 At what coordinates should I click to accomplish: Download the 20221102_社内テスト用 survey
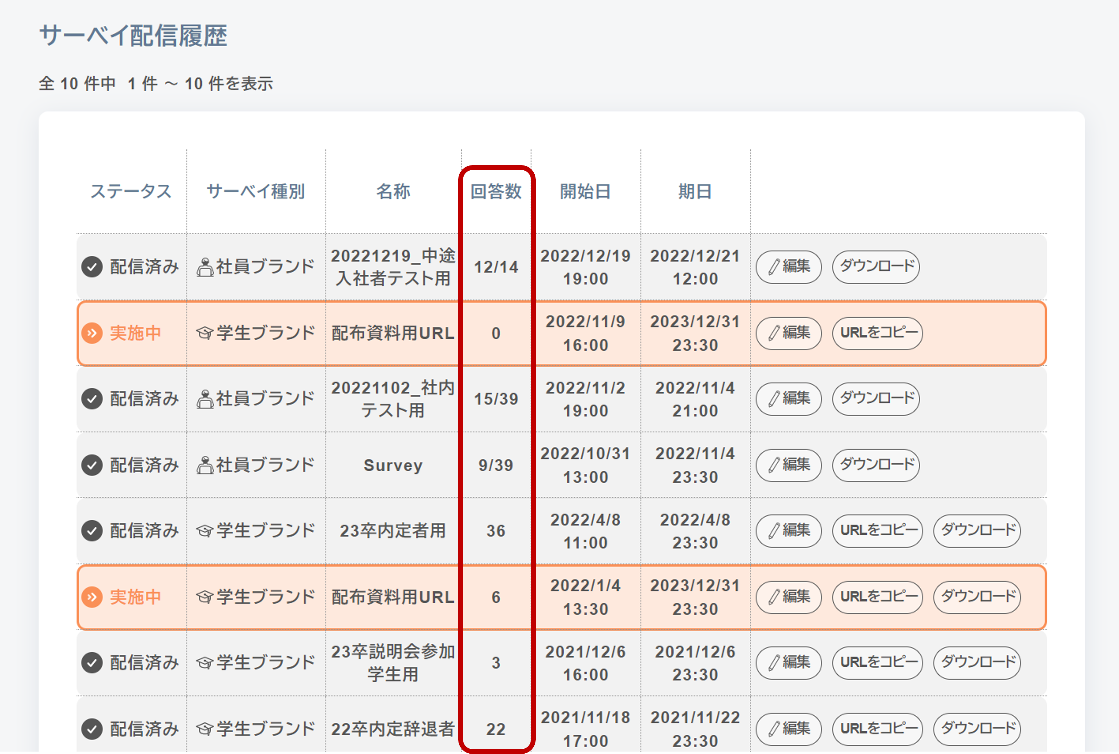pos(876,399)
